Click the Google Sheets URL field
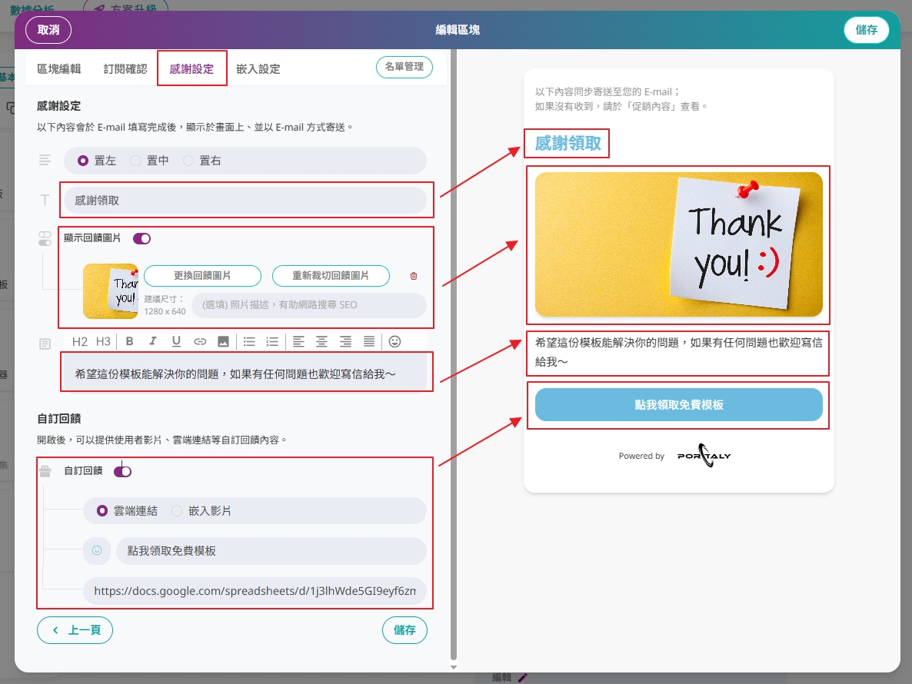Viewport: 912px width, 684px height. [255, 591]
